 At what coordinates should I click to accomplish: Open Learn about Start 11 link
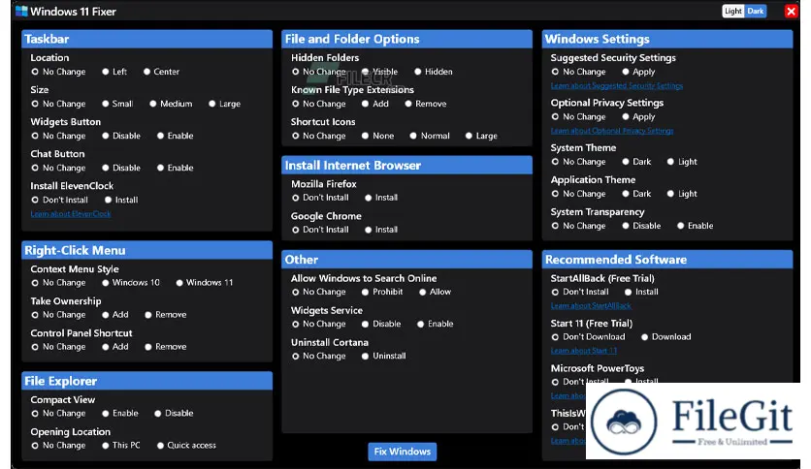click(x=583, y=351)
